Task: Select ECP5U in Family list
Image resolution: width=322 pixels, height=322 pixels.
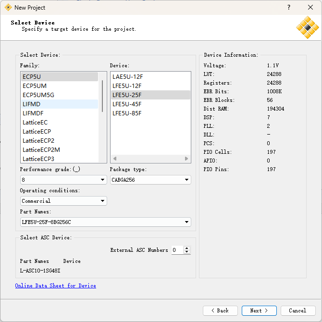Action: [x=59, y=76]
